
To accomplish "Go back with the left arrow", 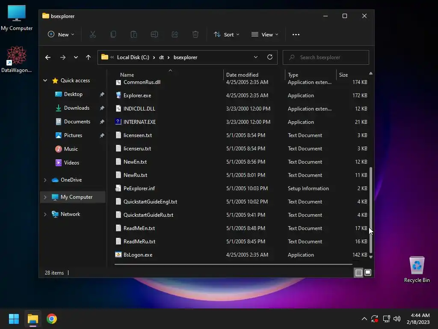I will [48, 57].
